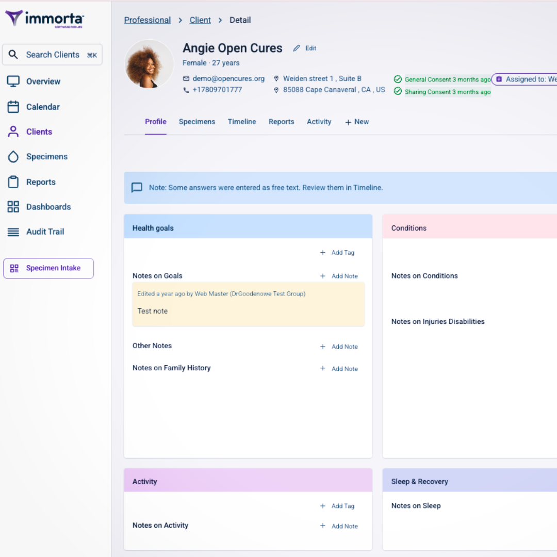This screenshot has width=557, height=557.
Task: Click the email envelope icon
Action: (186, 79)
